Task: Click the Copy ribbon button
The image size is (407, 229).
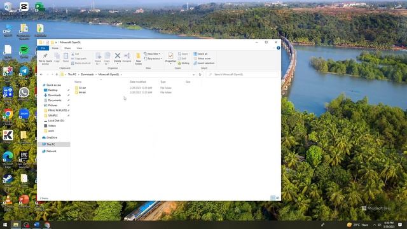Action: coord(57,58)
